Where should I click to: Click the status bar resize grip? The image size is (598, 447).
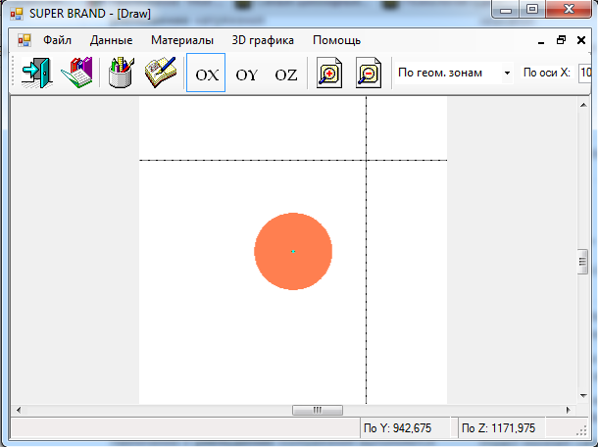[581, 430]
